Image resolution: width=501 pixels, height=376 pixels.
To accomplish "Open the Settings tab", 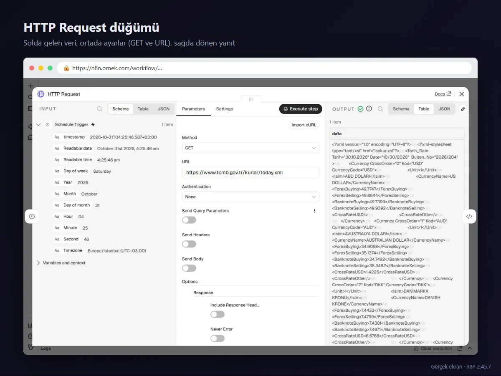I will click(x=225, y=109).
